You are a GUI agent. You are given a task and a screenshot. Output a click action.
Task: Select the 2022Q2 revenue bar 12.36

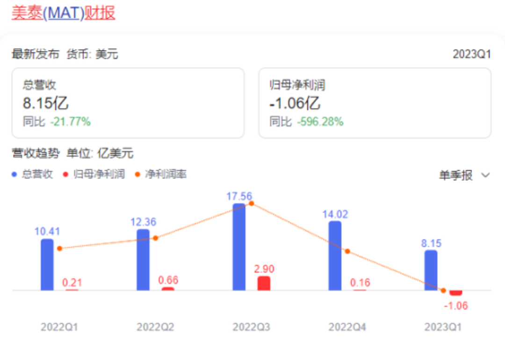coord(143,260)
